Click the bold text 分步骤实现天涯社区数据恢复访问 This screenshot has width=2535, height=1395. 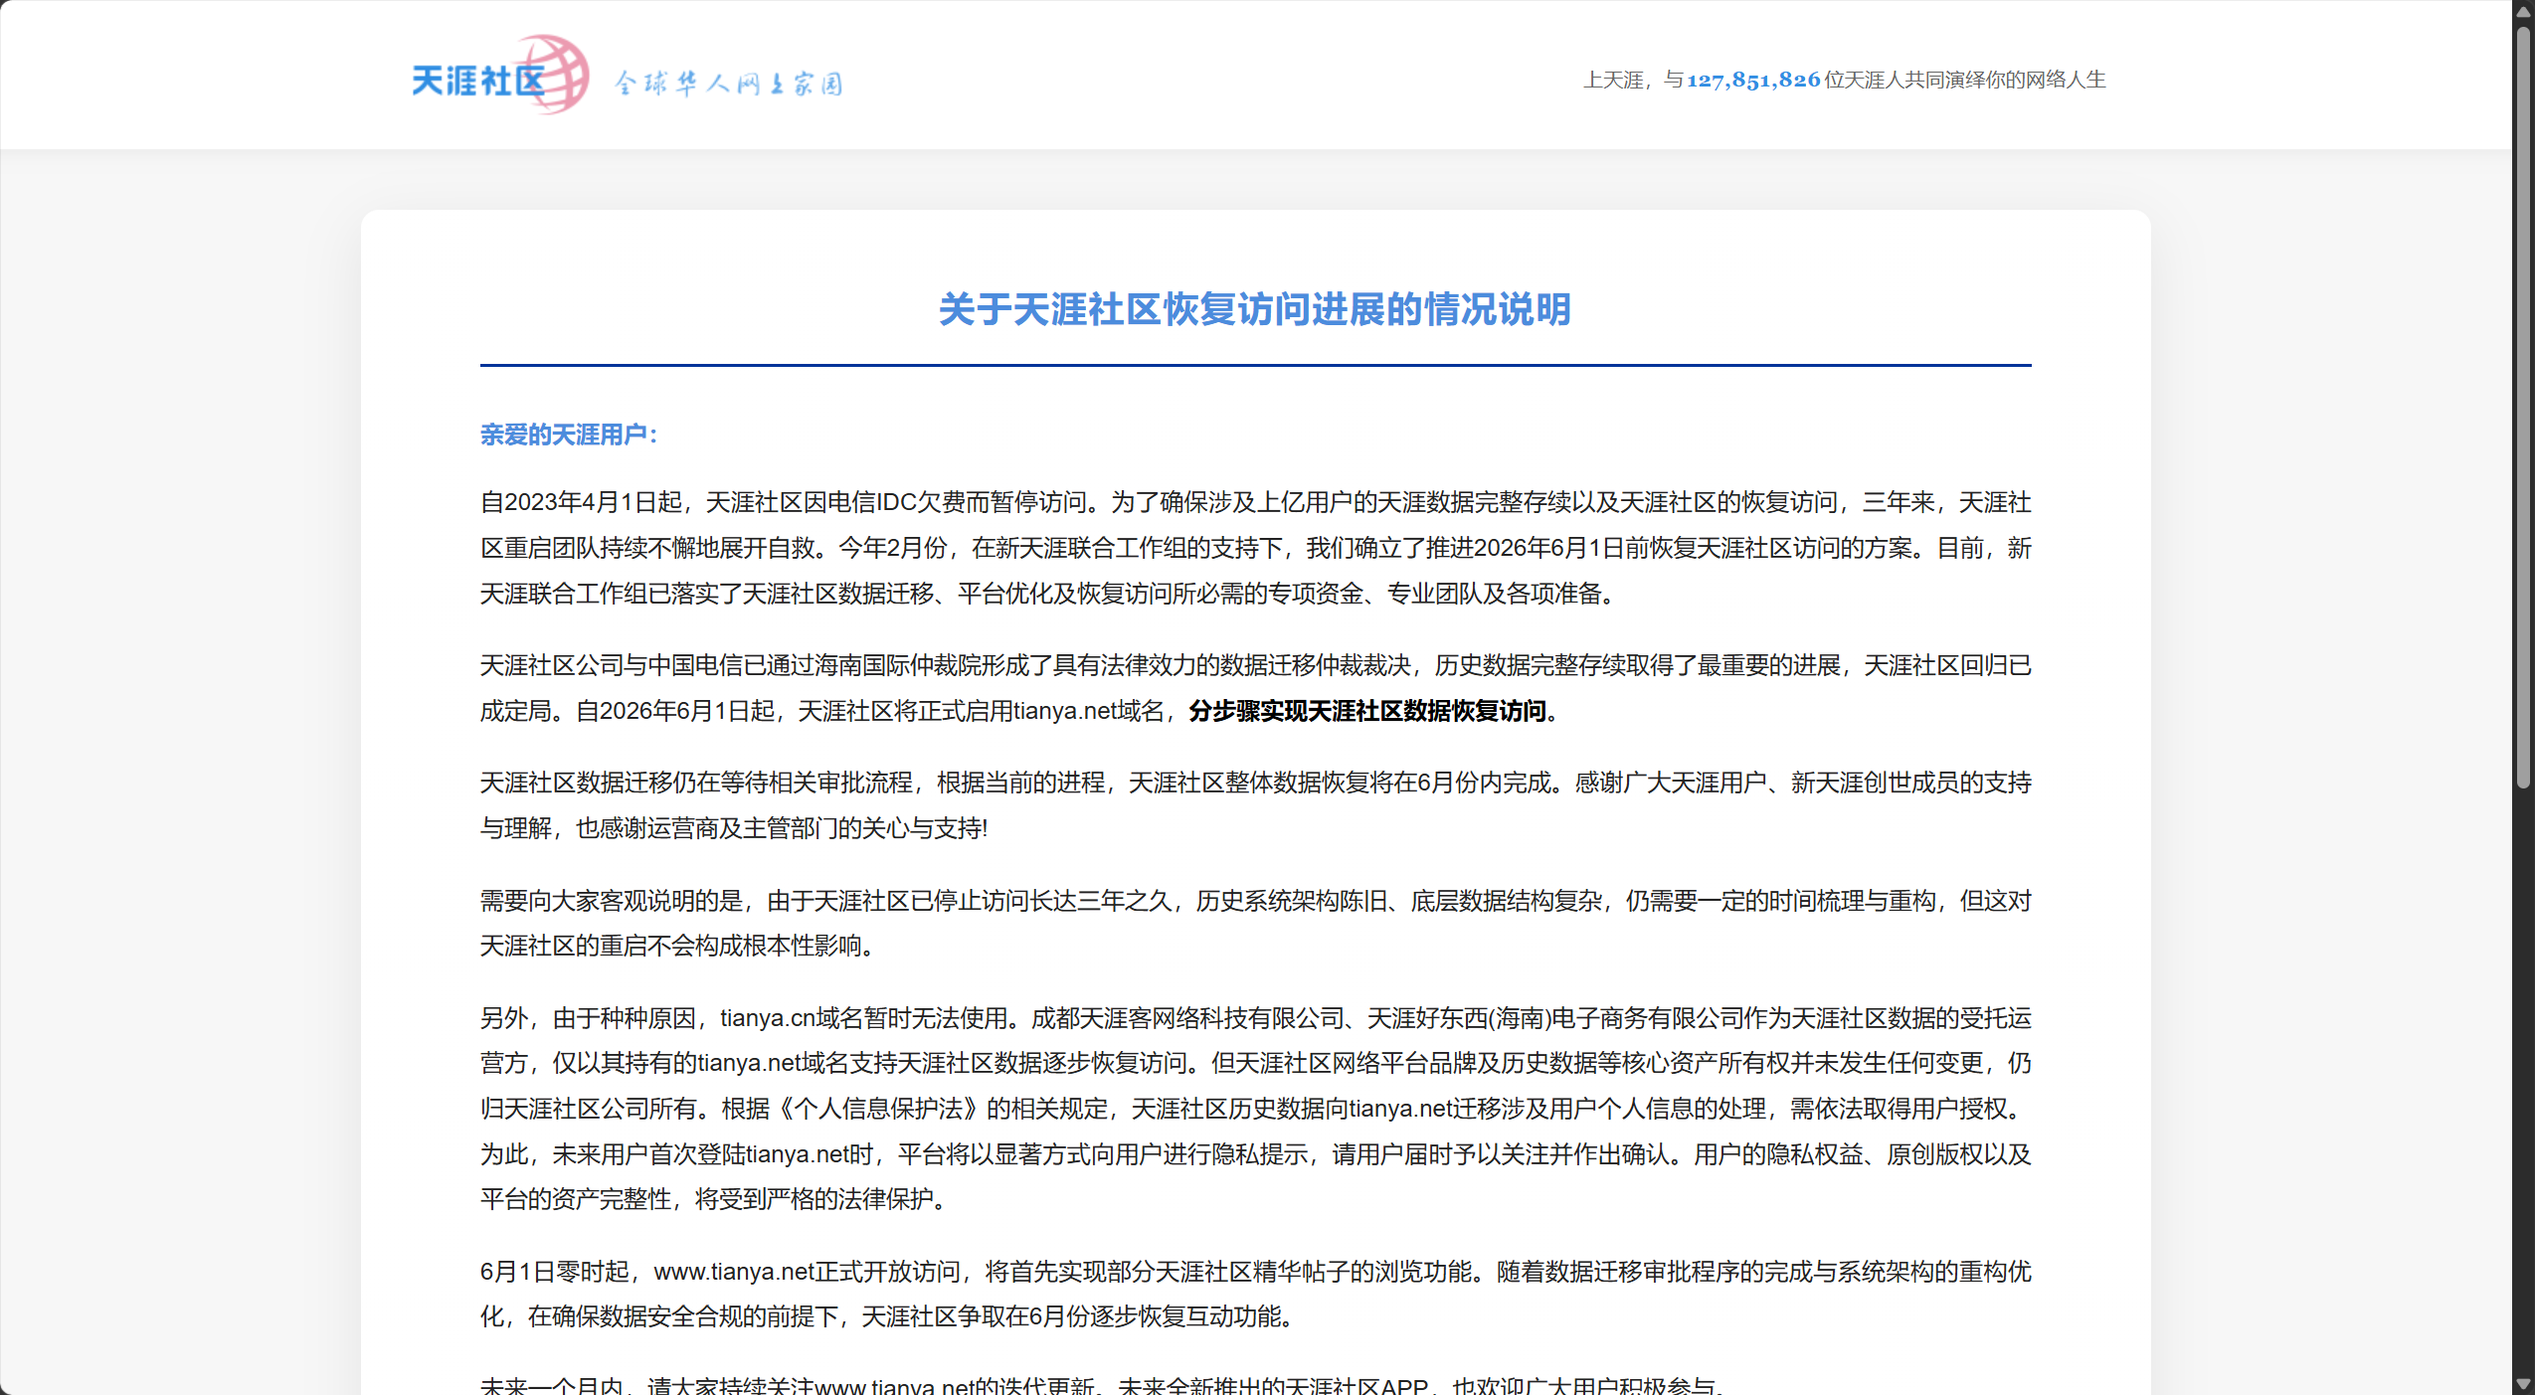click(x=1367, y=711)
